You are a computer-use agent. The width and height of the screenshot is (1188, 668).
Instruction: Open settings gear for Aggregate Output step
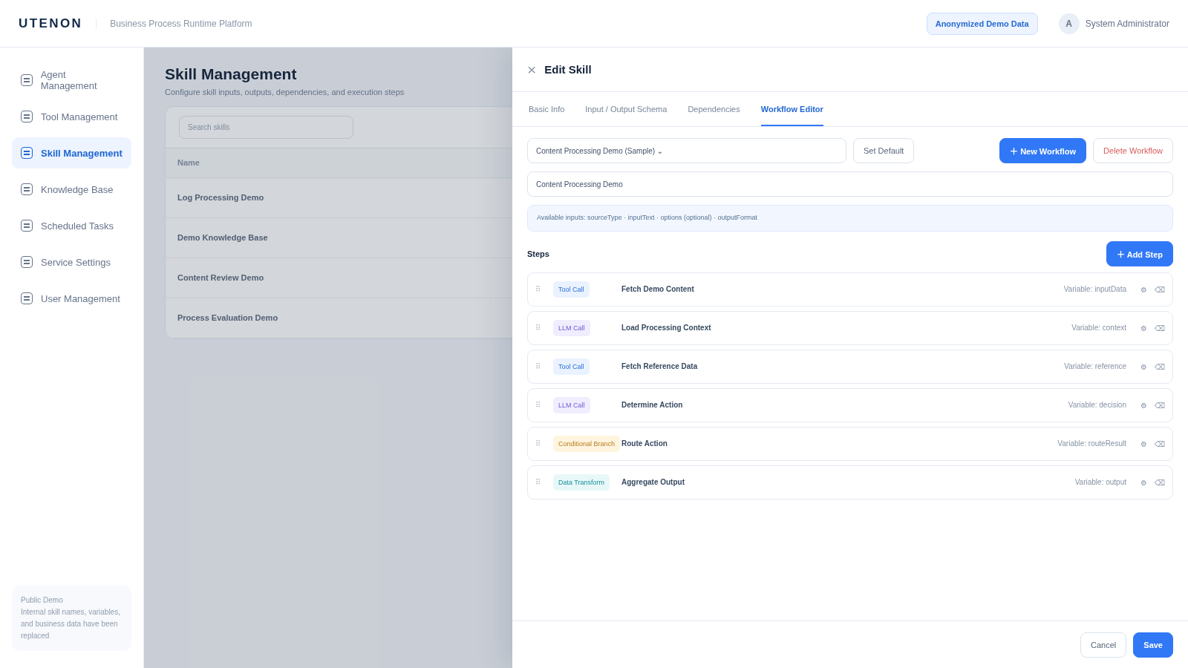click(1143, 483)
